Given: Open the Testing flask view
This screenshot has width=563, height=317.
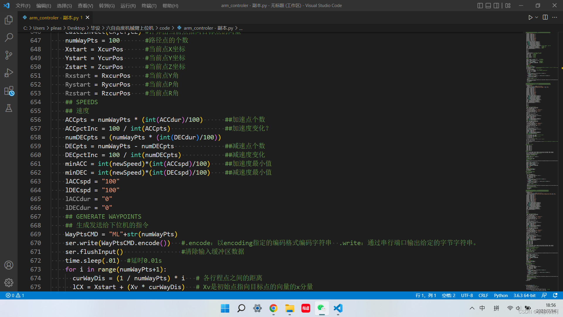Looking at the screenshot, I should (x=9, y=108).
